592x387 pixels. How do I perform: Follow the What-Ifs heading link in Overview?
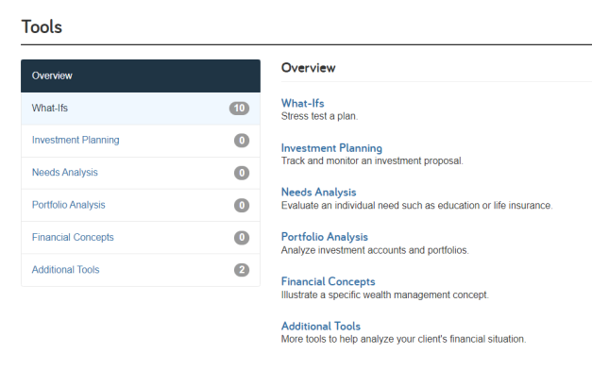303,103
